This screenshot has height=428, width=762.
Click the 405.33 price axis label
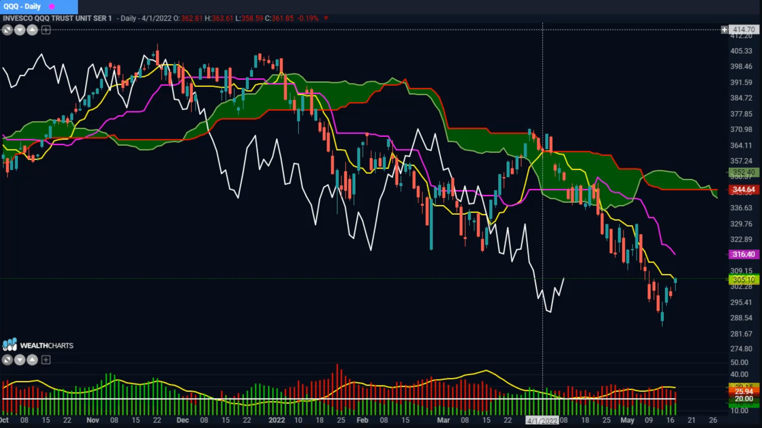pos(741,51)
